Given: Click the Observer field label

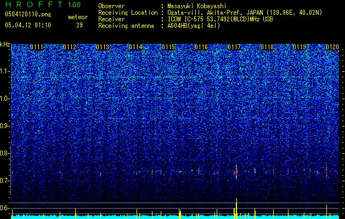Looking at the screenshot, I should (111, 6).
